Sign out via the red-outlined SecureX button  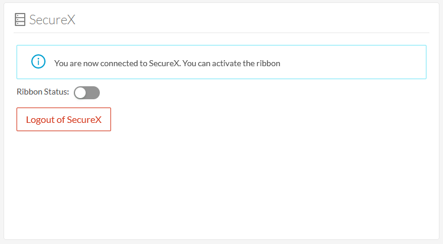(x=64, y=119)
